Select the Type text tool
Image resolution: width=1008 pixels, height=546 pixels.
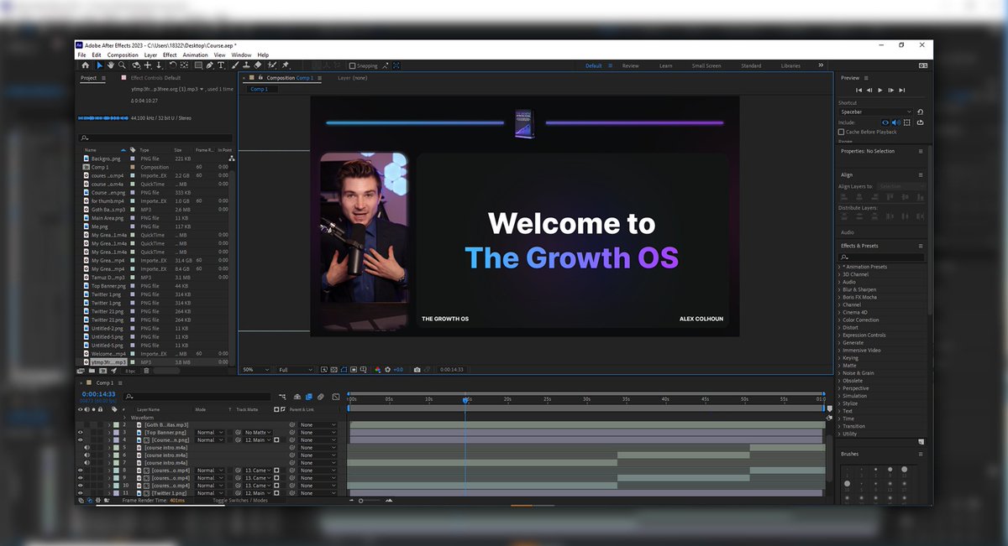click(x=221, y=65)
